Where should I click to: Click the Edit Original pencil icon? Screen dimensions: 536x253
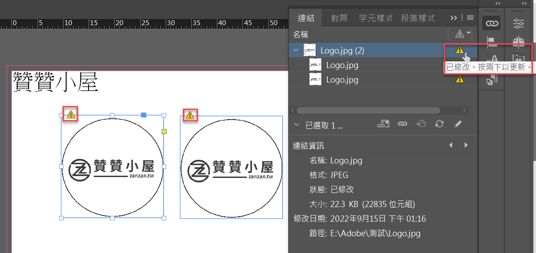coord(458,125)
